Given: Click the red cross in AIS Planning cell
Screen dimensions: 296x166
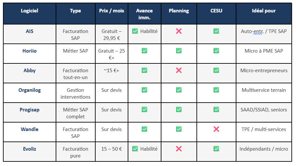Looking at the screenshot, I should point(179,31).
